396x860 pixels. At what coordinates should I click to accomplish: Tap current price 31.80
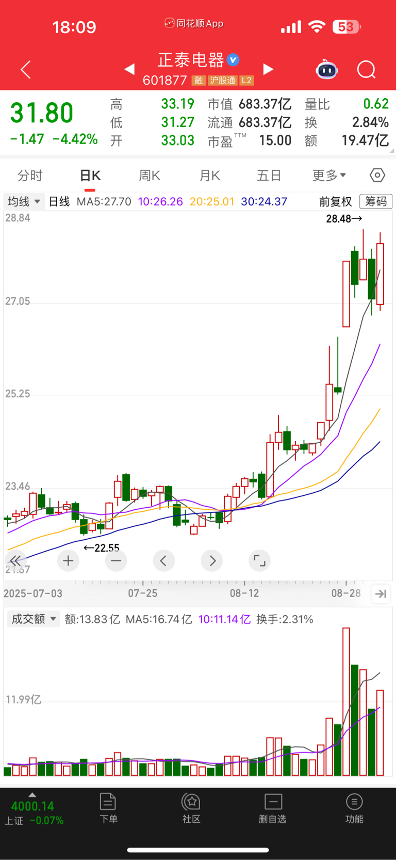[x=42, y=113]
